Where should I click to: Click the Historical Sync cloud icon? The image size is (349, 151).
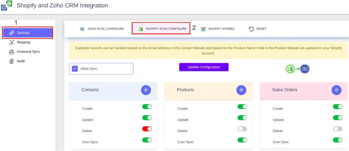point(12,52)
